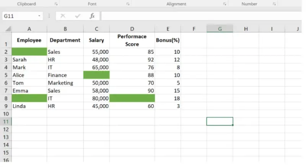
Task: Select the salary cell showing 80,000
Action: 96,98
